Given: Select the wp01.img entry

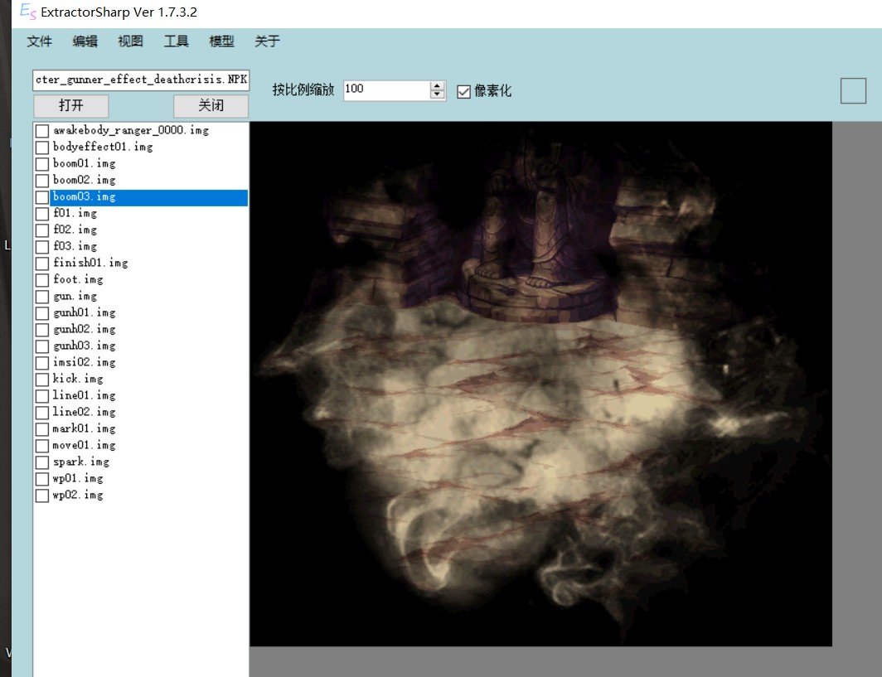Looking at the screenshot, I should [78, 478].
